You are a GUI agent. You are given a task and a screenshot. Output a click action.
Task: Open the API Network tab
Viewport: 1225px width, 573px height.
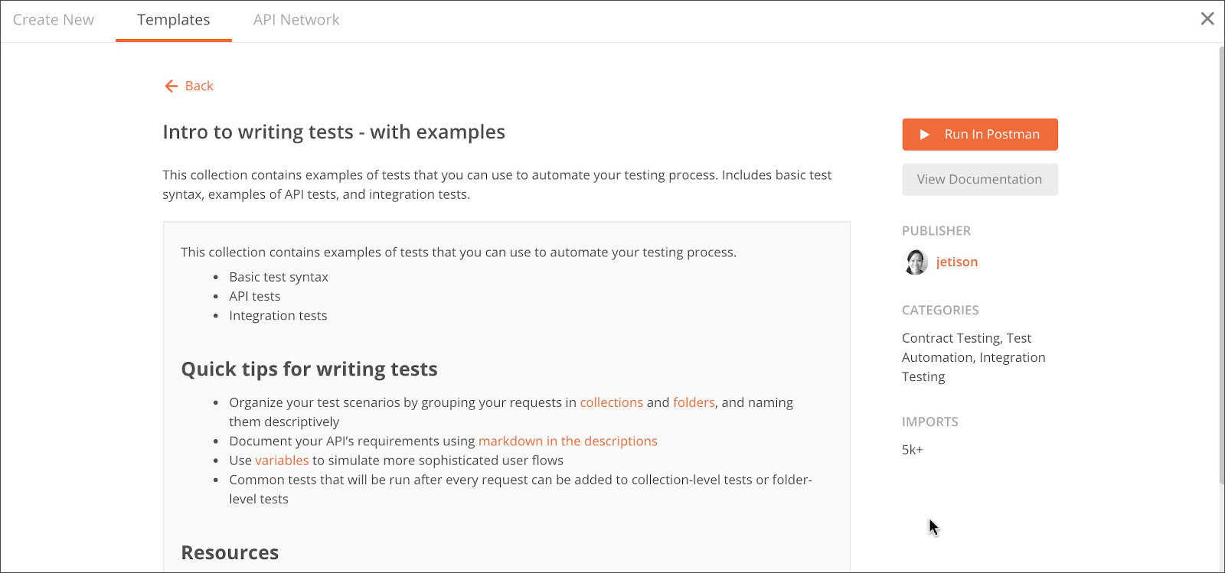(x=296, y=20)
